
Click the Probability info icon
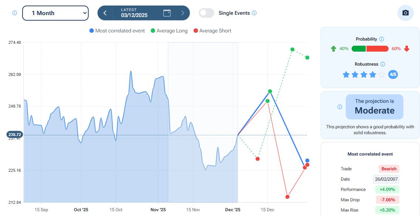382,39
